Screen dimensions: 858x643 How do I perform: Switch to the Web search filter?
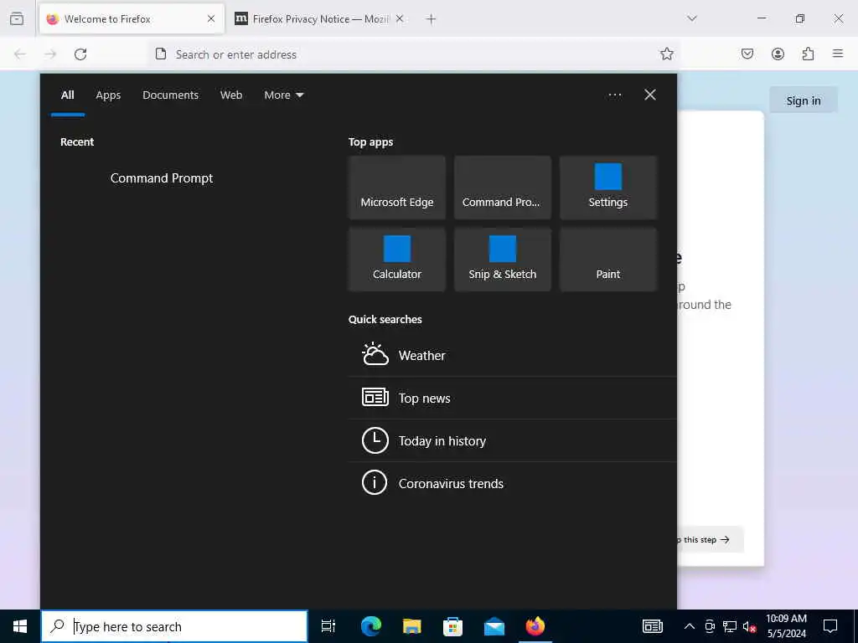click(231, 95)
